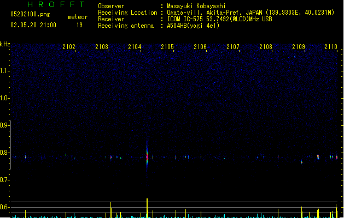The width and height of the screenshot is (344, 218).
Task: Click the 2105 time marker
Action: pos(167,47)
